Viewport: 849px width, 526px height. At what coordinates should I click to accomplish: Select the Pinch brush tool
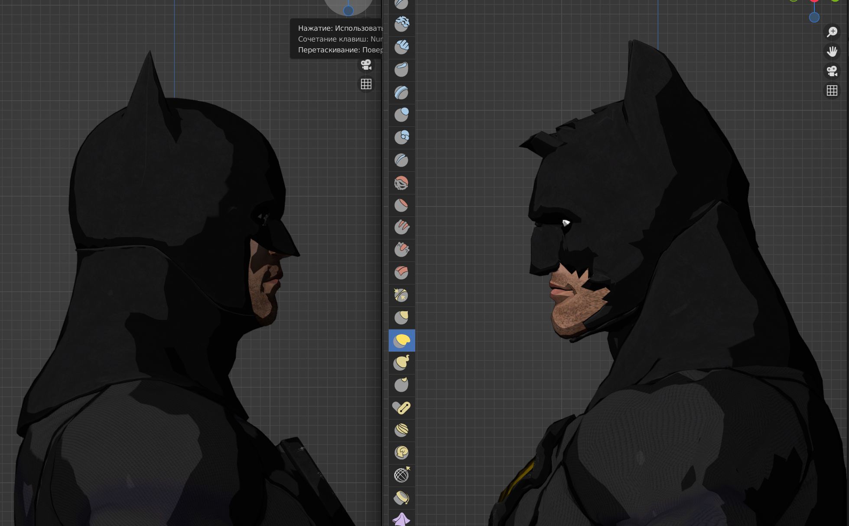pyautogui.click(x=401, y=295)
